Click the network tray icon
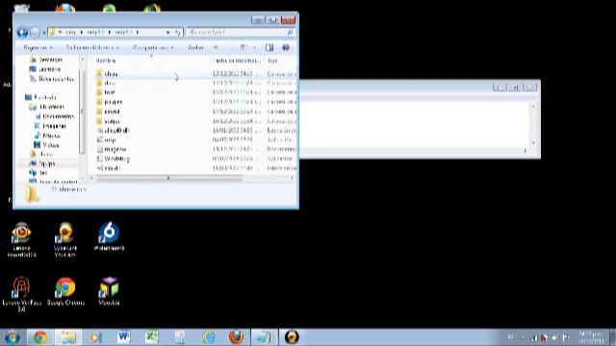The height and width of the screenshot is (346, 616). (534, 337)
